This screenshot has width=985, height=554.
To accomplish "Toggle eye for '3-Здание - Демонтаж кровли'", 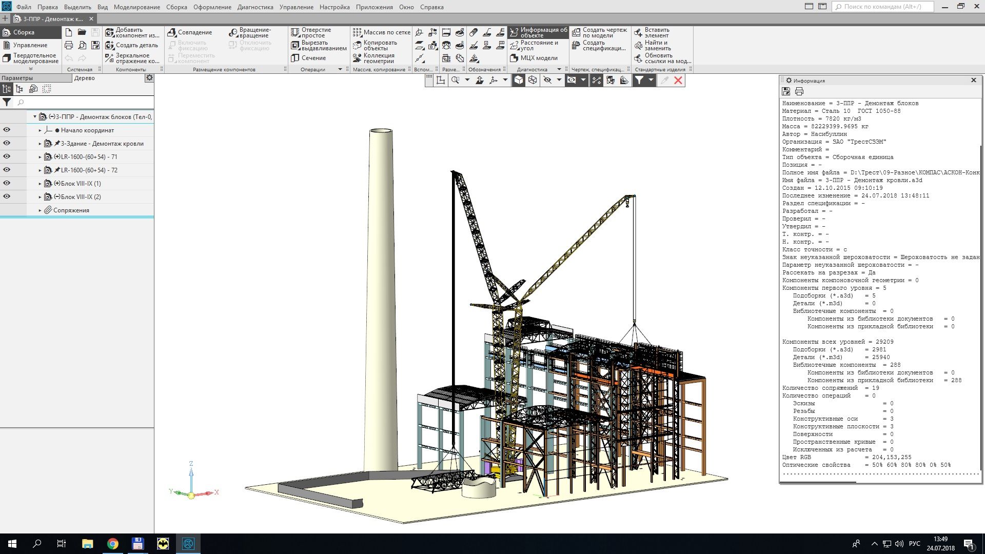I will (x=7, y=143).
